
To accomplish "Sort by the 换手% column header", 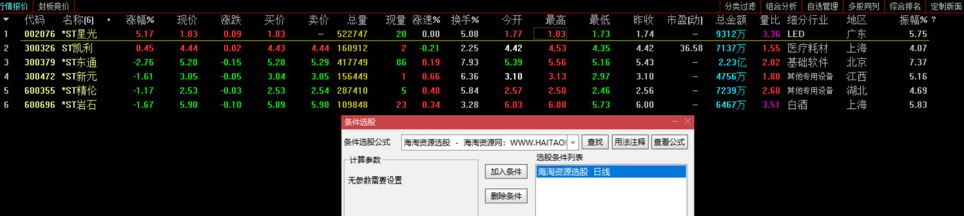I will tap(464, 20).
